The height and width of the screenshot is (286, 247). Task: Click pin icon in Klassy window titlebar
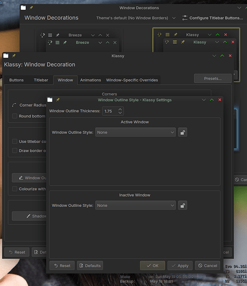[x=14, y=56]
